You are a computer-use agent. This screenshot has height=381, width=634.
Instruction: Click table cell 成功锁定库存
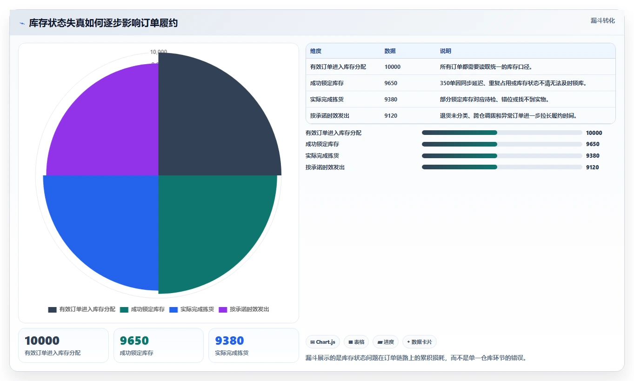tap(327, 83)
